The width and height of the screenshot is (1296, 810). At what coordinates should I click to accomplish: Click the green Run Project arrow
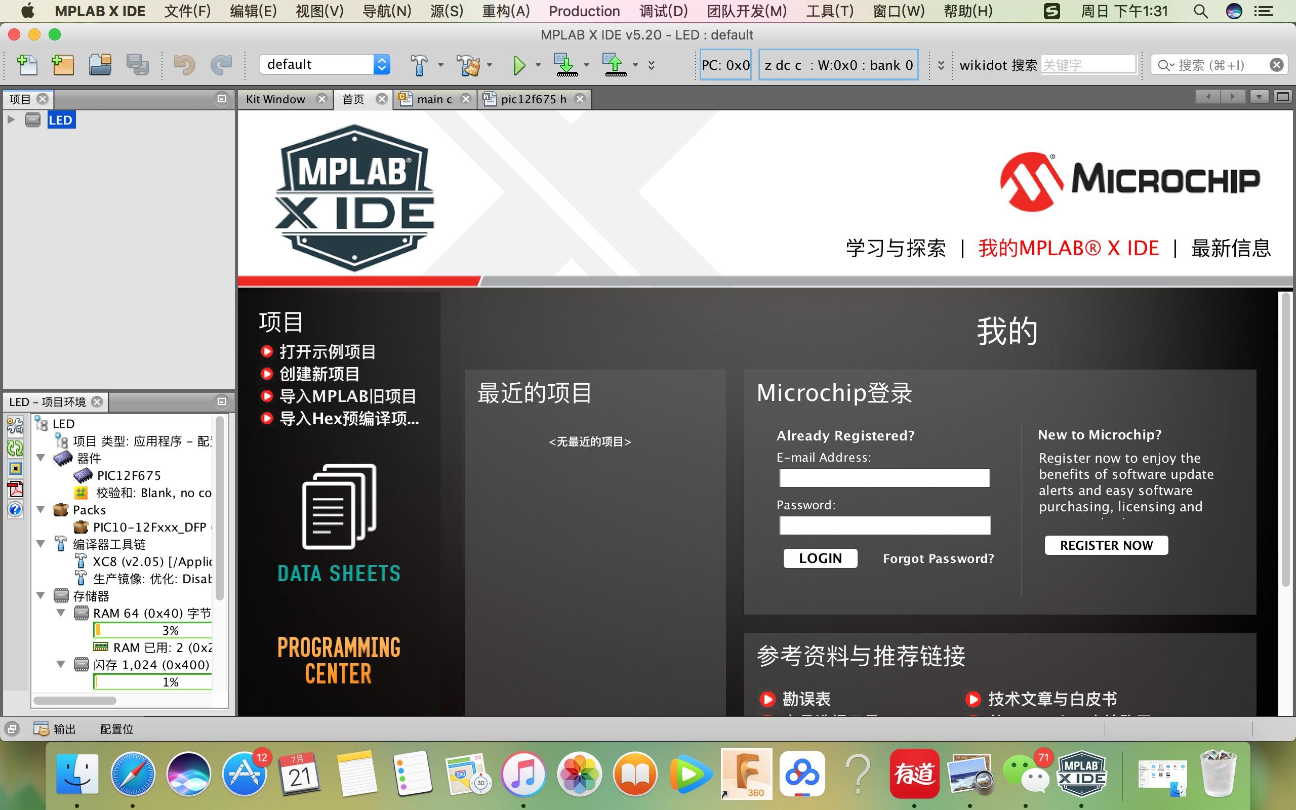pyautogui.click(x=519, y=65)
